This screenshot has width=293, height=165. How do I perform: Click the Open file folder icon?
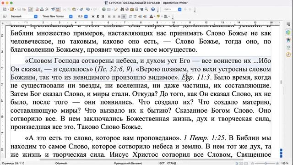point(12,9)
